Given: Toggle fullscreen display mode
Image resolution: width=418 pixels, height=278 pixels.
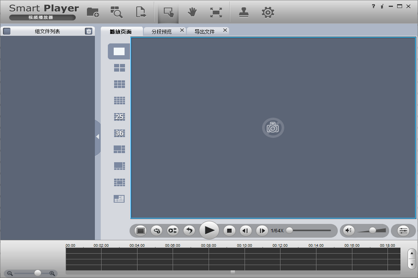Looking at the screenshot, I should [216, 12].
